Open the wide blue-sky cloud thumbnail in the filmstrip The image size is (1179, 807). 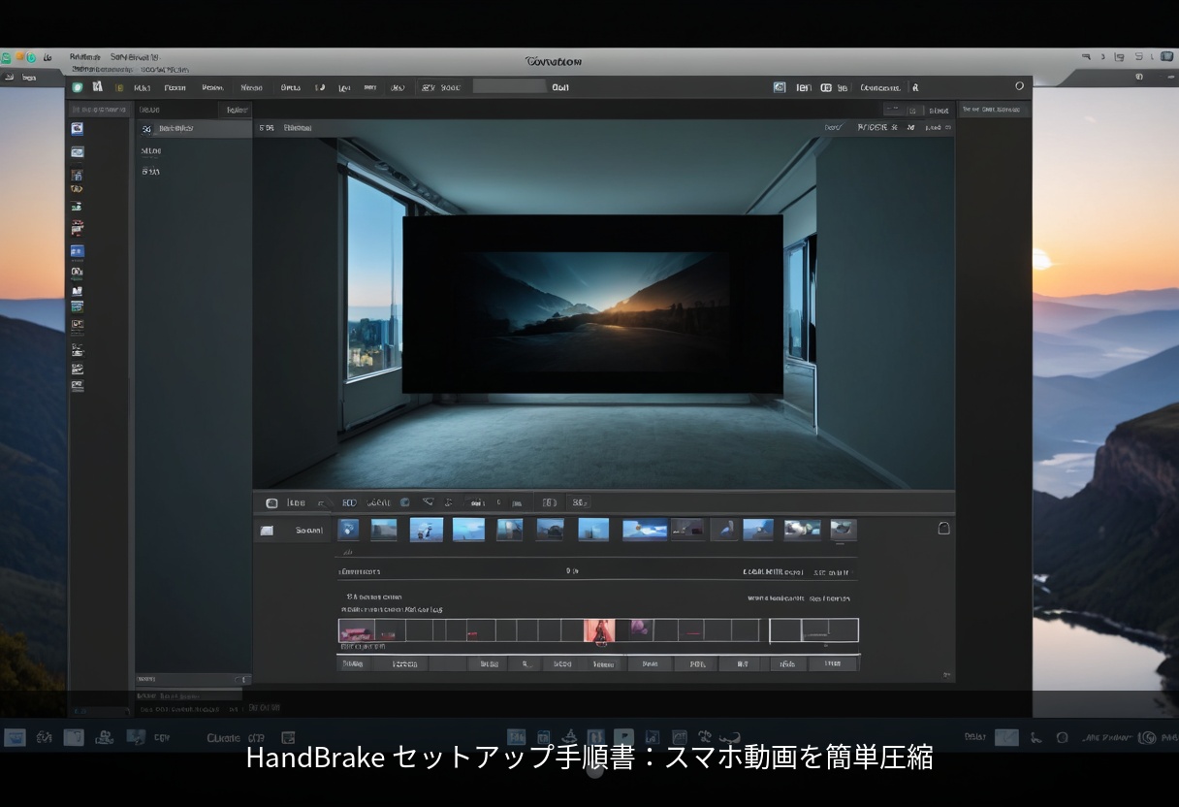click(x=645, y=530)
